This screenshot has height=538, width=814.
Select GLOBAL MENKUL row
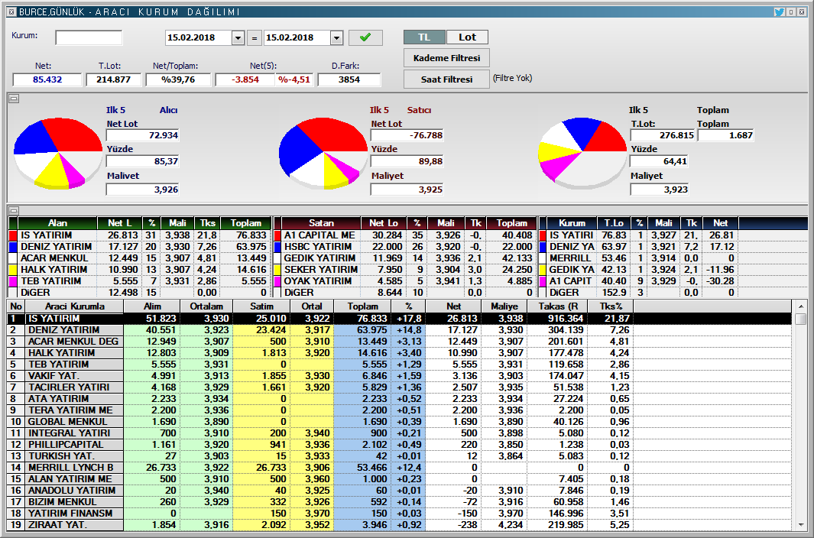(399, 421)
